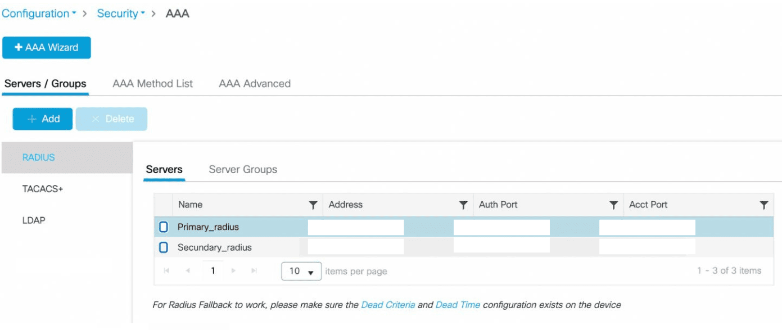Open the Acct Port column filter
The width and height of the screenshot is (782, 330).
point(763,205)
